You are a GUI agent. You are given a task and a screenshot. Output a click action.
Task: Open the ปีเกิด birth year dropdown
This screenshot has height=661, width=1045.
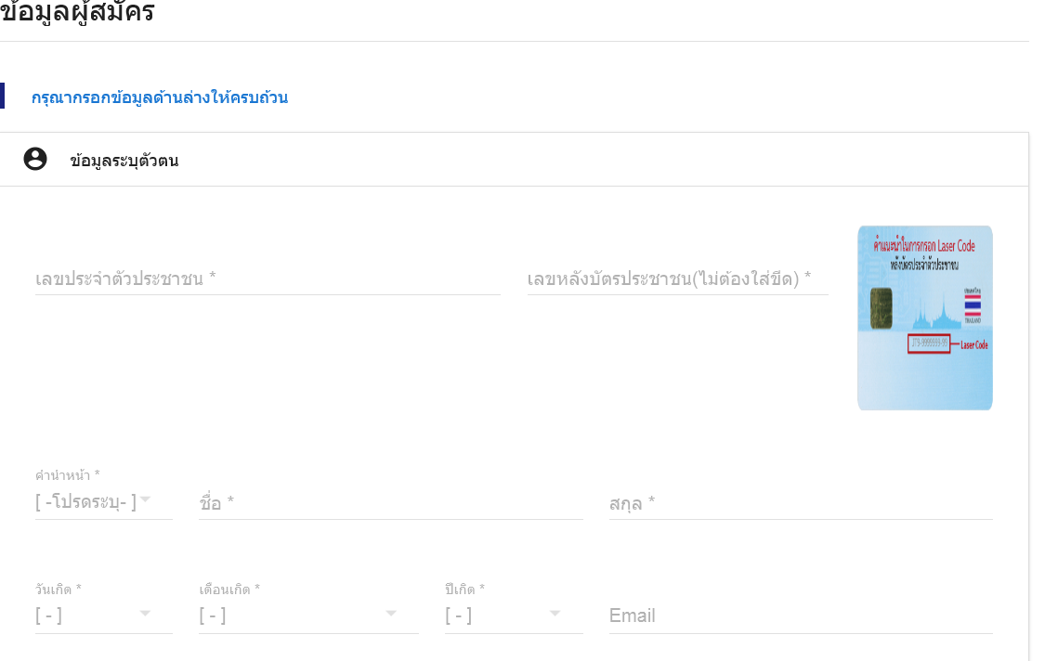tap(514, 616)
